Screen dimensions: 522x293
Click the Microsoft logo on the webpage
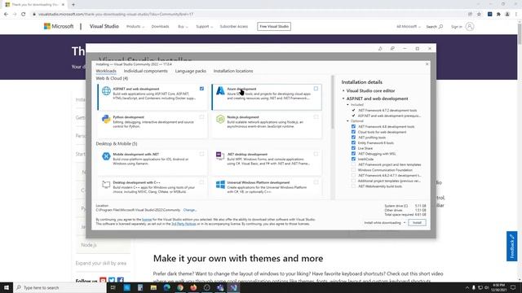click(59, 26)
